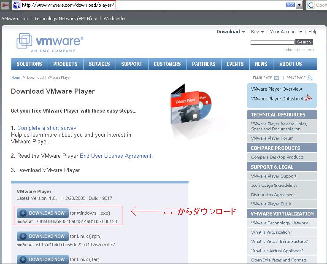Open the RSS dropdown arrow

(299, 5)
